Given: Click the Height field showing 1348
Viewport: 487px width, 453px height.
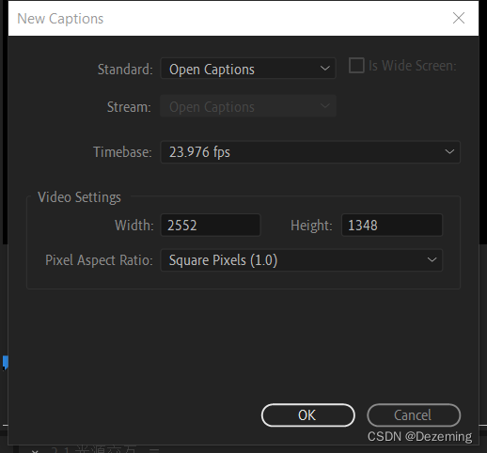Looking at the screenshot, I should (391, 225).
